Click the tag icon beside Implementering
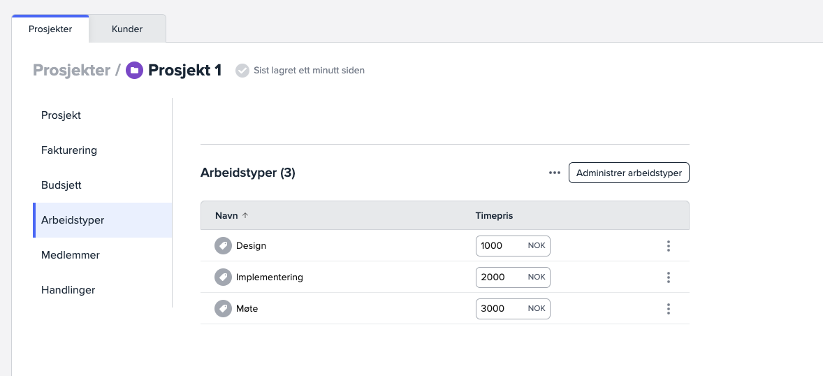 pyautogui.click(x=223, y=277)
